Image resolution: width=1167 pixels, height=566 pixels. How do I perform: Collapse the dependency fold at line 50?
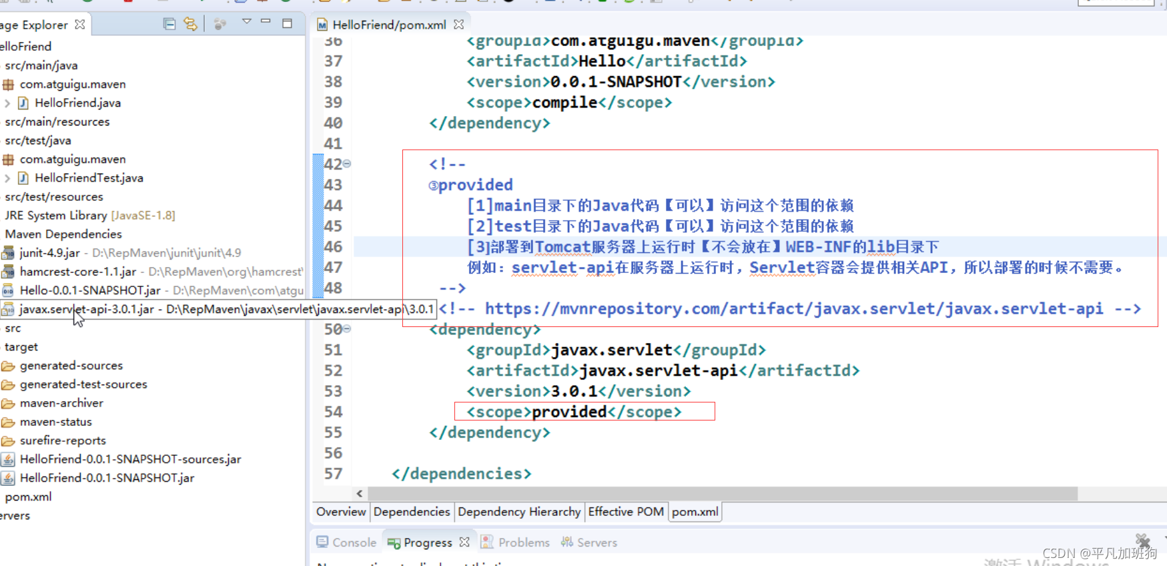346,328
